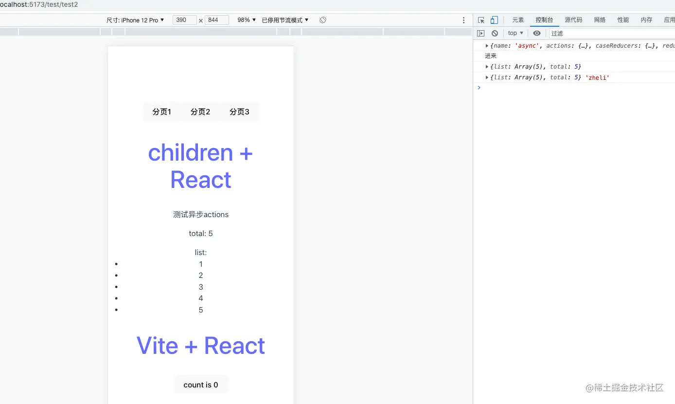Click the children + React heading
The height and width of the screenshot is (404, 675).
201,166
